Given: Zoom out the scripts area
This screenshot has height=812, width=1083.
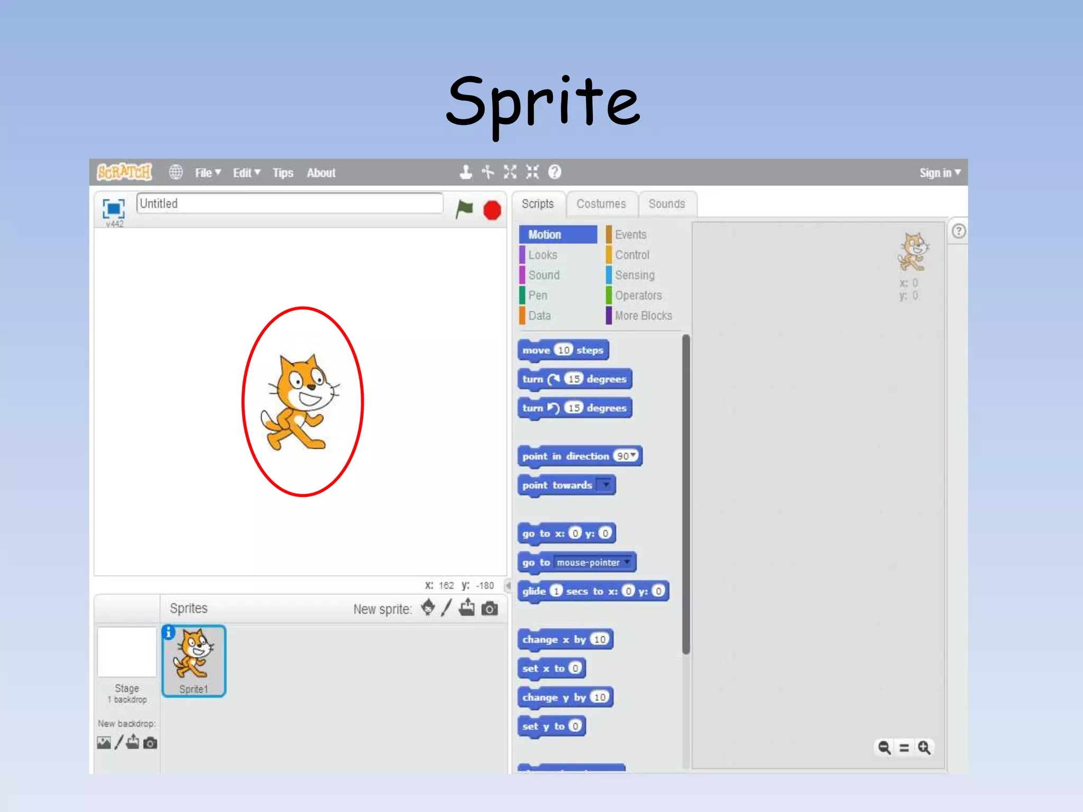Looking at the screenshot, I should pos(884,748).
